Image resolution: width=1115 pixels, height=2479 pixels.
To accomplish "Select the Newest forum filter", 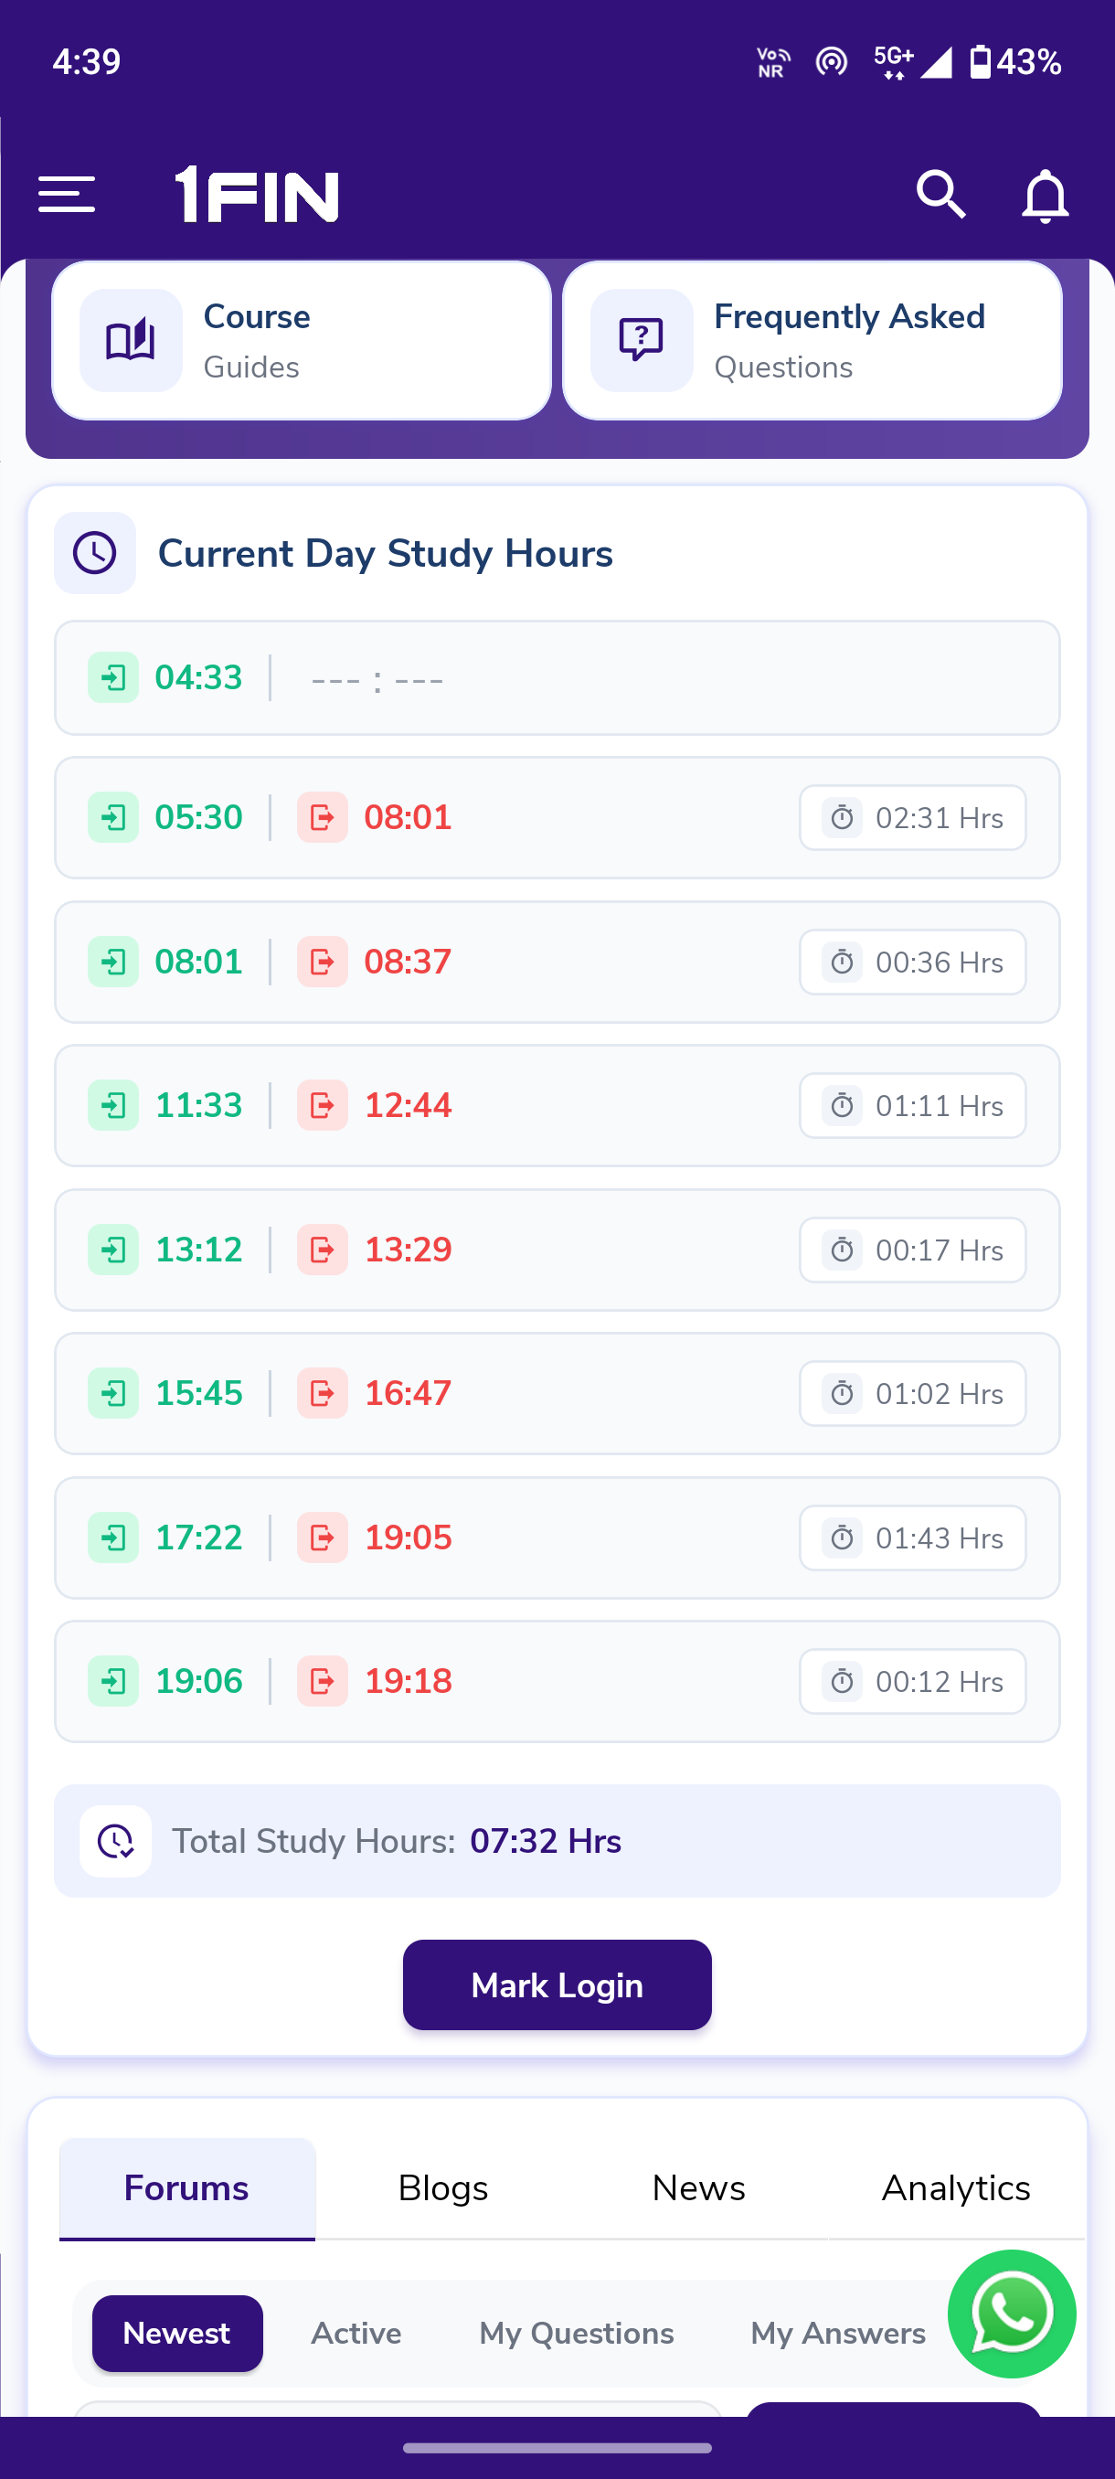I will (x=177, y=2333).
